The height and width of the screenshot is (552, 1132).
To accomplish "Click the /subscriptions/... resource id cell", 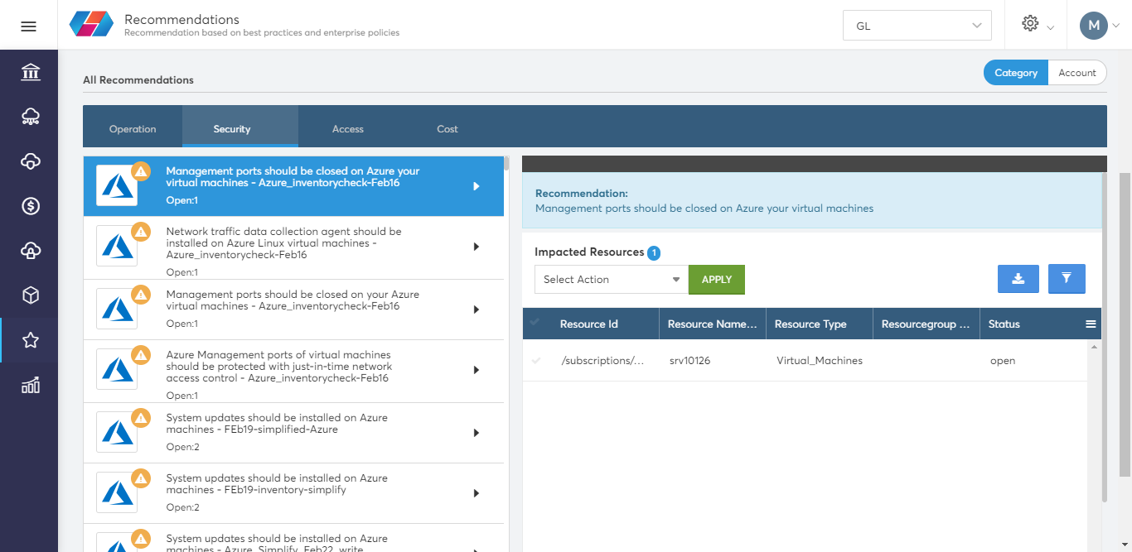I will 602,361.
